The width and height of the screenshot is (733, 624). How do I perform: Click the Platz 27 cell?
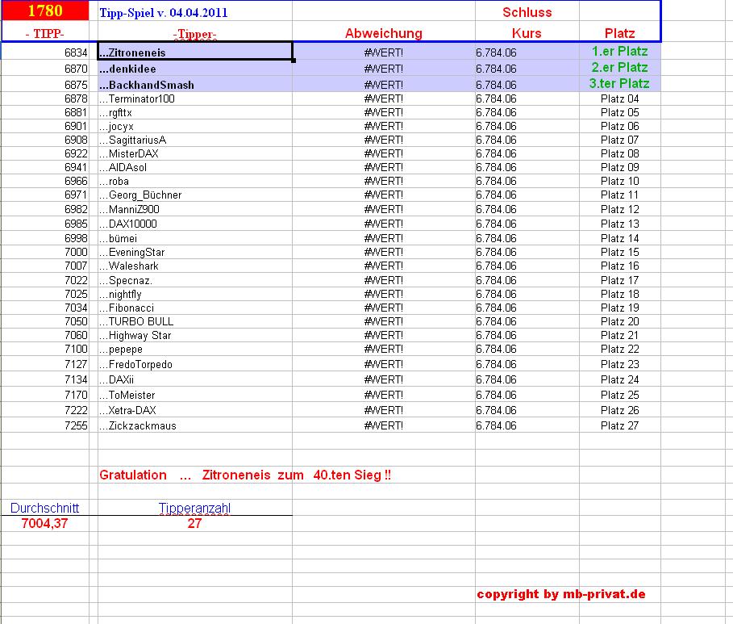tap(619, 425)
